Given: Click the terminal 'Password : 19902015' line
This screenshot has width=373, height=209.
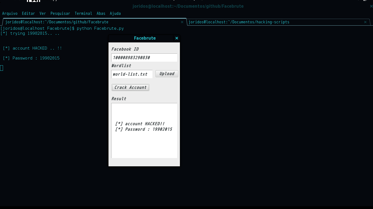Looking at the screenshot, I should click(31, 58).
